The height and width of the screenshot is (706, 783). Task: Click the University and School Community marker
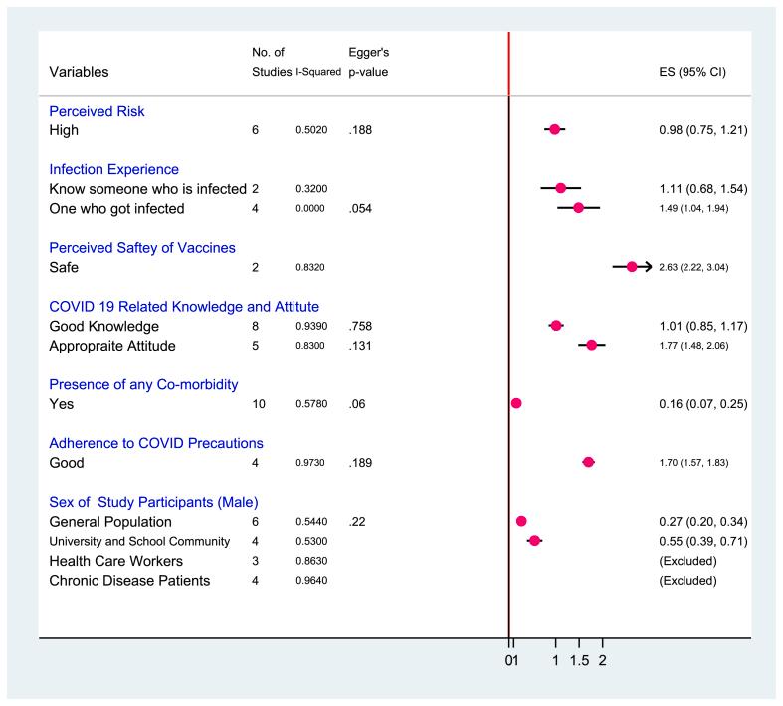pos(534,541)
